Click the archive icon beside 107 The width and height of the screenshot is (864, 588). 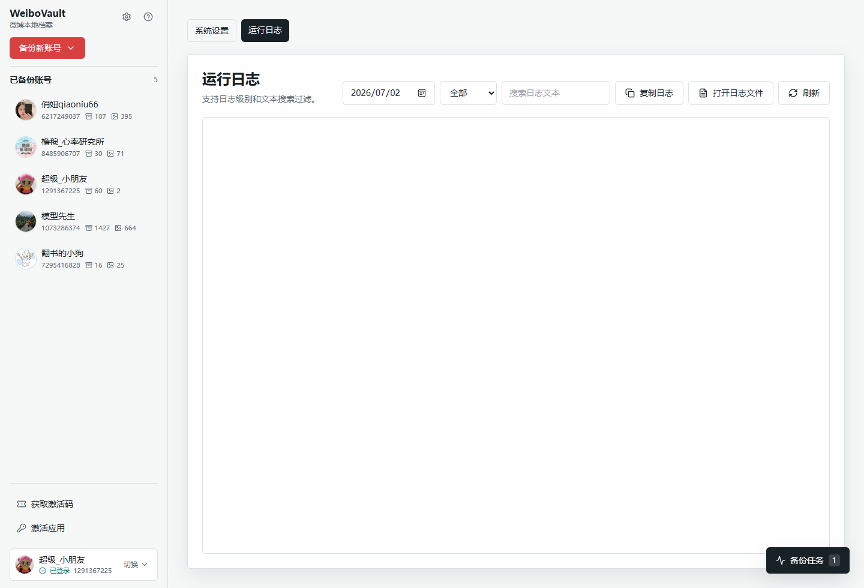point(89,116)
